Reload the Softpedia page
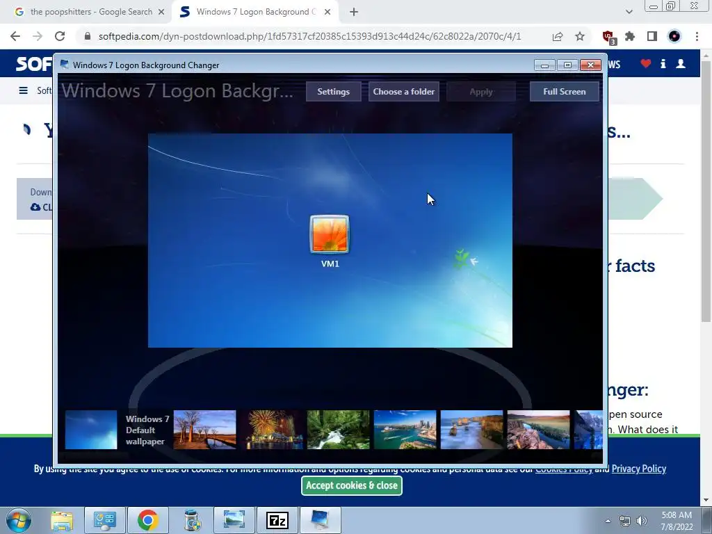This screenshot has height=534, width=712. coord(60,36)
